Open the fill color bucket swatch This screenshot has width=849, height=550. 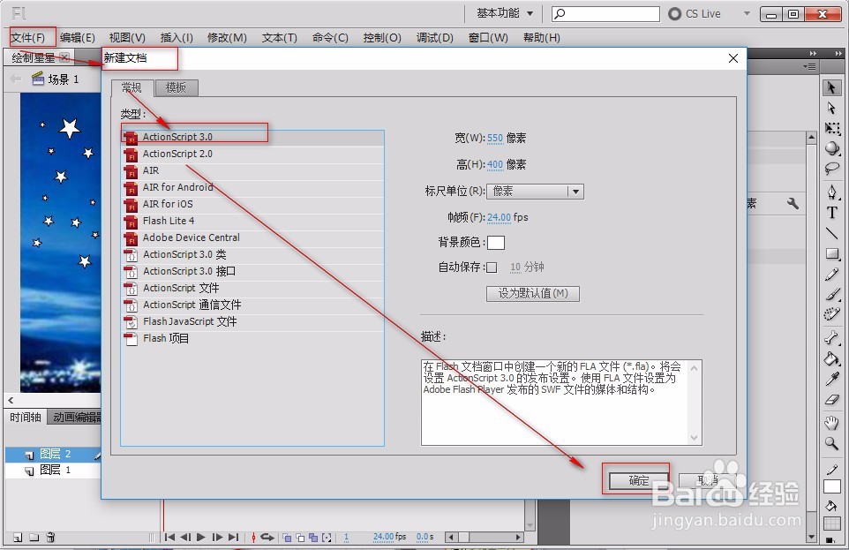pos(832,524)
